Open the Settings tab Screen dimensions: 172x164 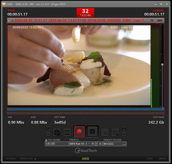coord(11,159)
